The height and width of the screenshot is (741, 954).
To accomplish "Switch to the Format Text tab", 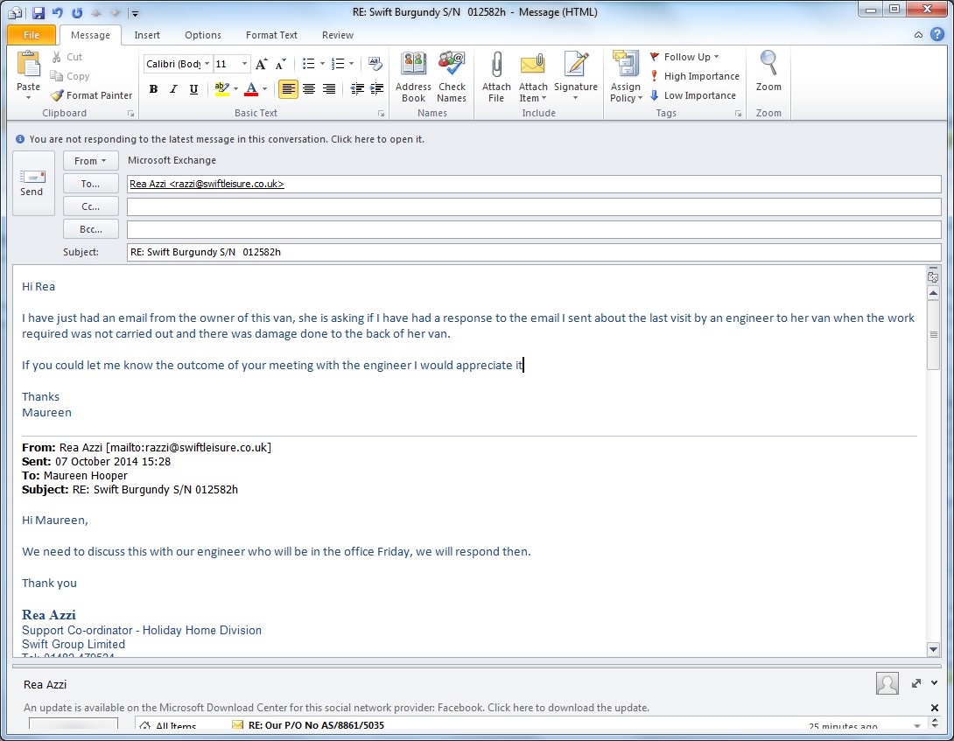I will click(271, 35).
